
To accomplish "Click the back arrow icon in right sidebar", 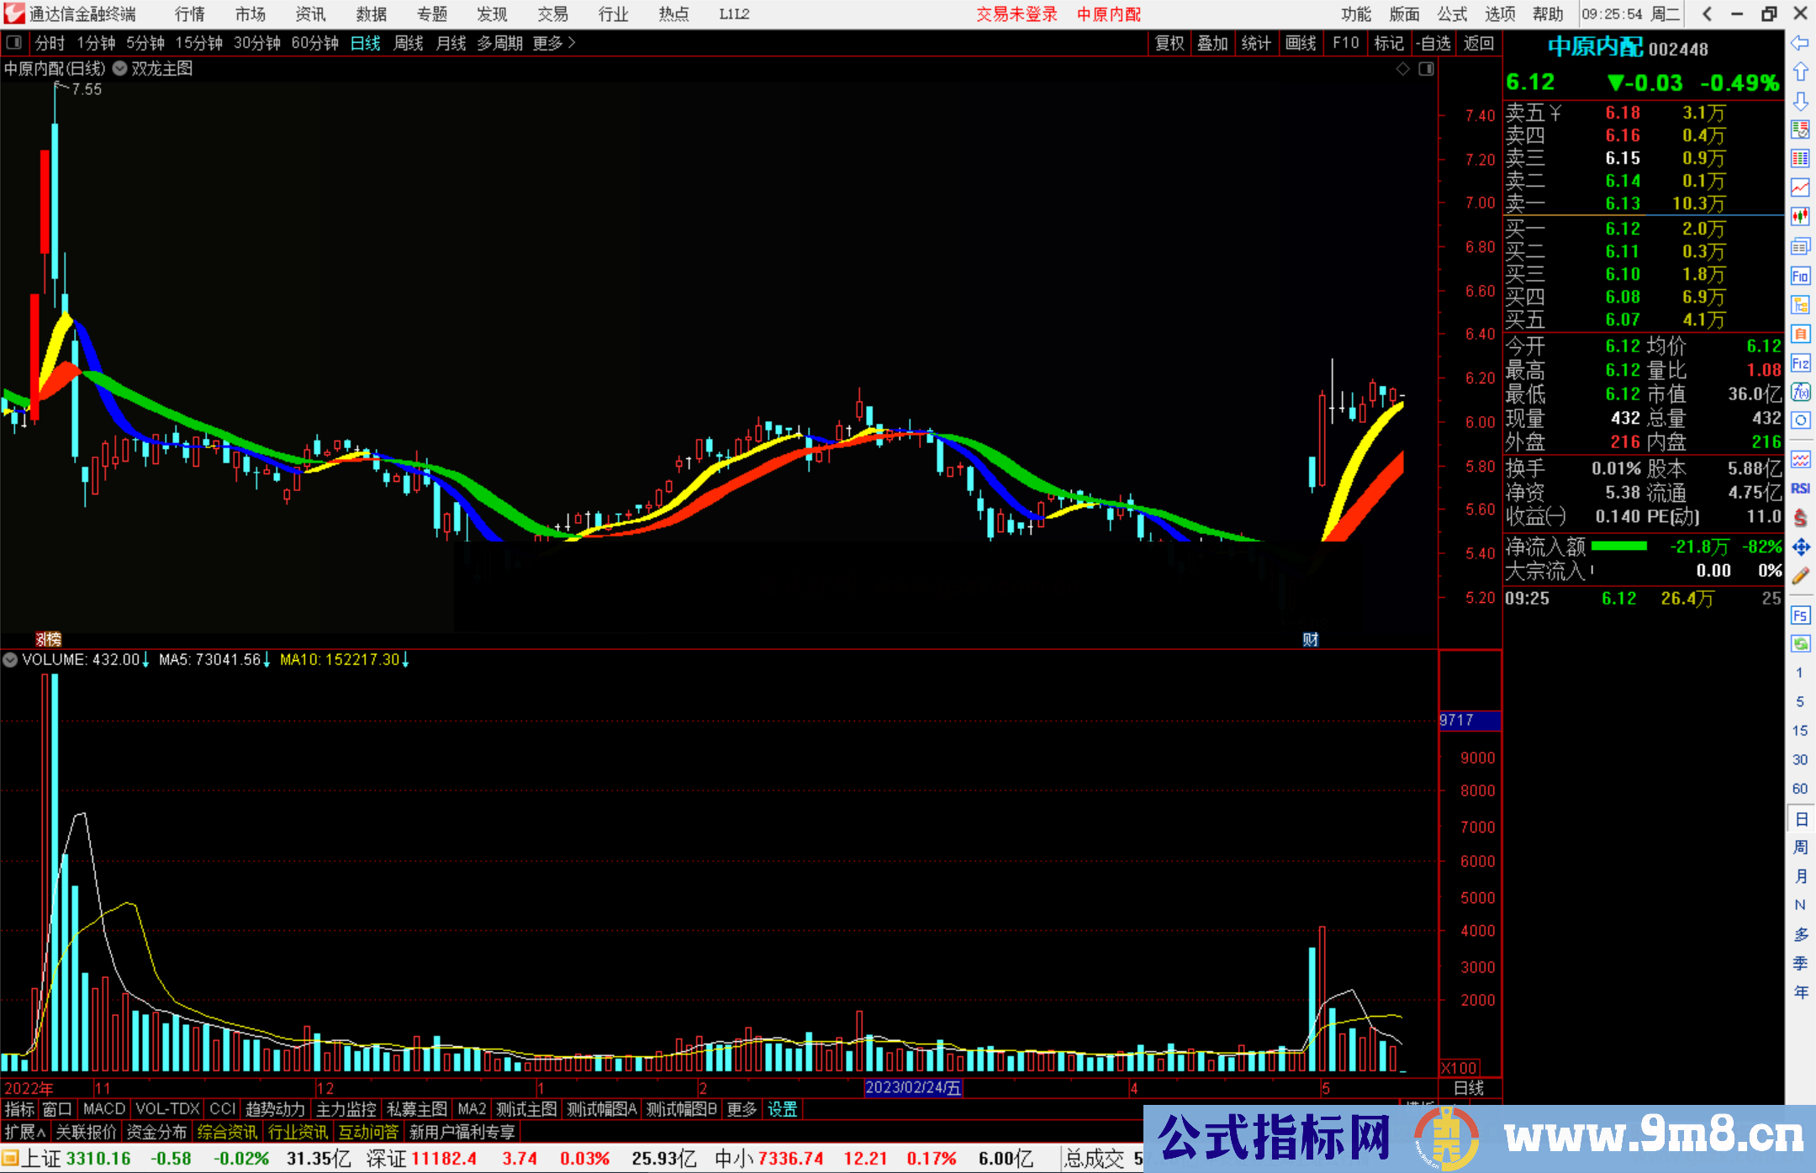I will pyautogui.click(x=1800, y=43).
